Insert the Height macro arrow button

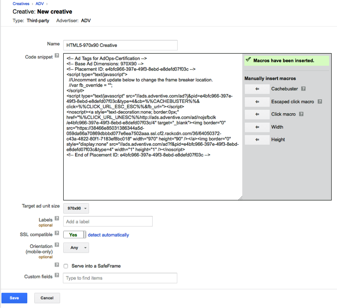[257, 140]
